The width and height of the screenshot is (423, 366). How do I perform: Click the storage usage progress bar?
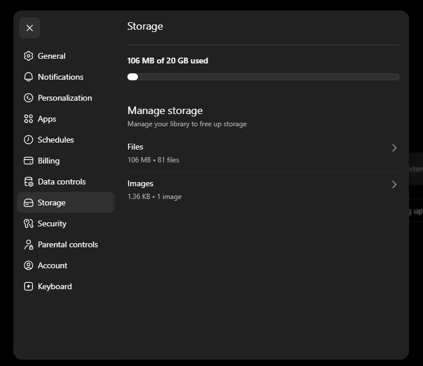[x=264, y=77]
